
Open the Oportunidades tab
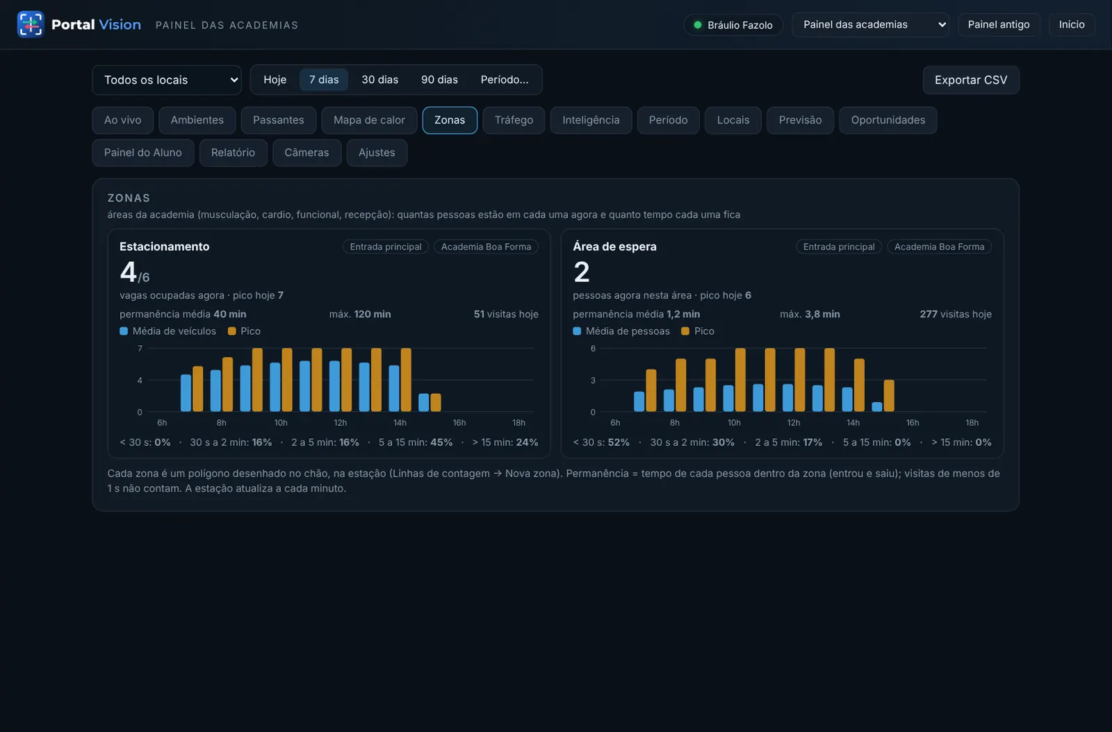pos(888,120)
